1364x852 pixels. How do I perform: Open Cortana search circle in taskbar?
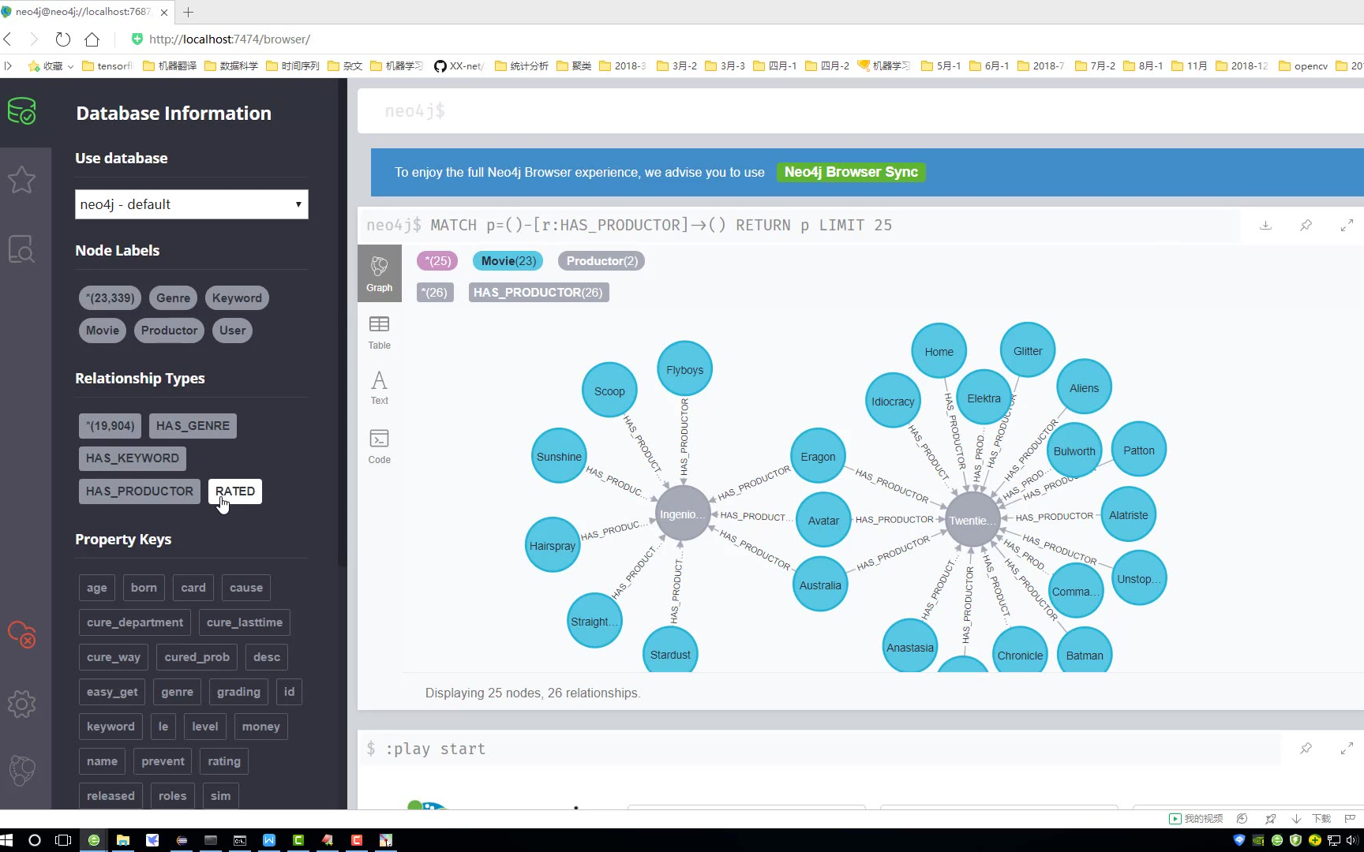34,840
